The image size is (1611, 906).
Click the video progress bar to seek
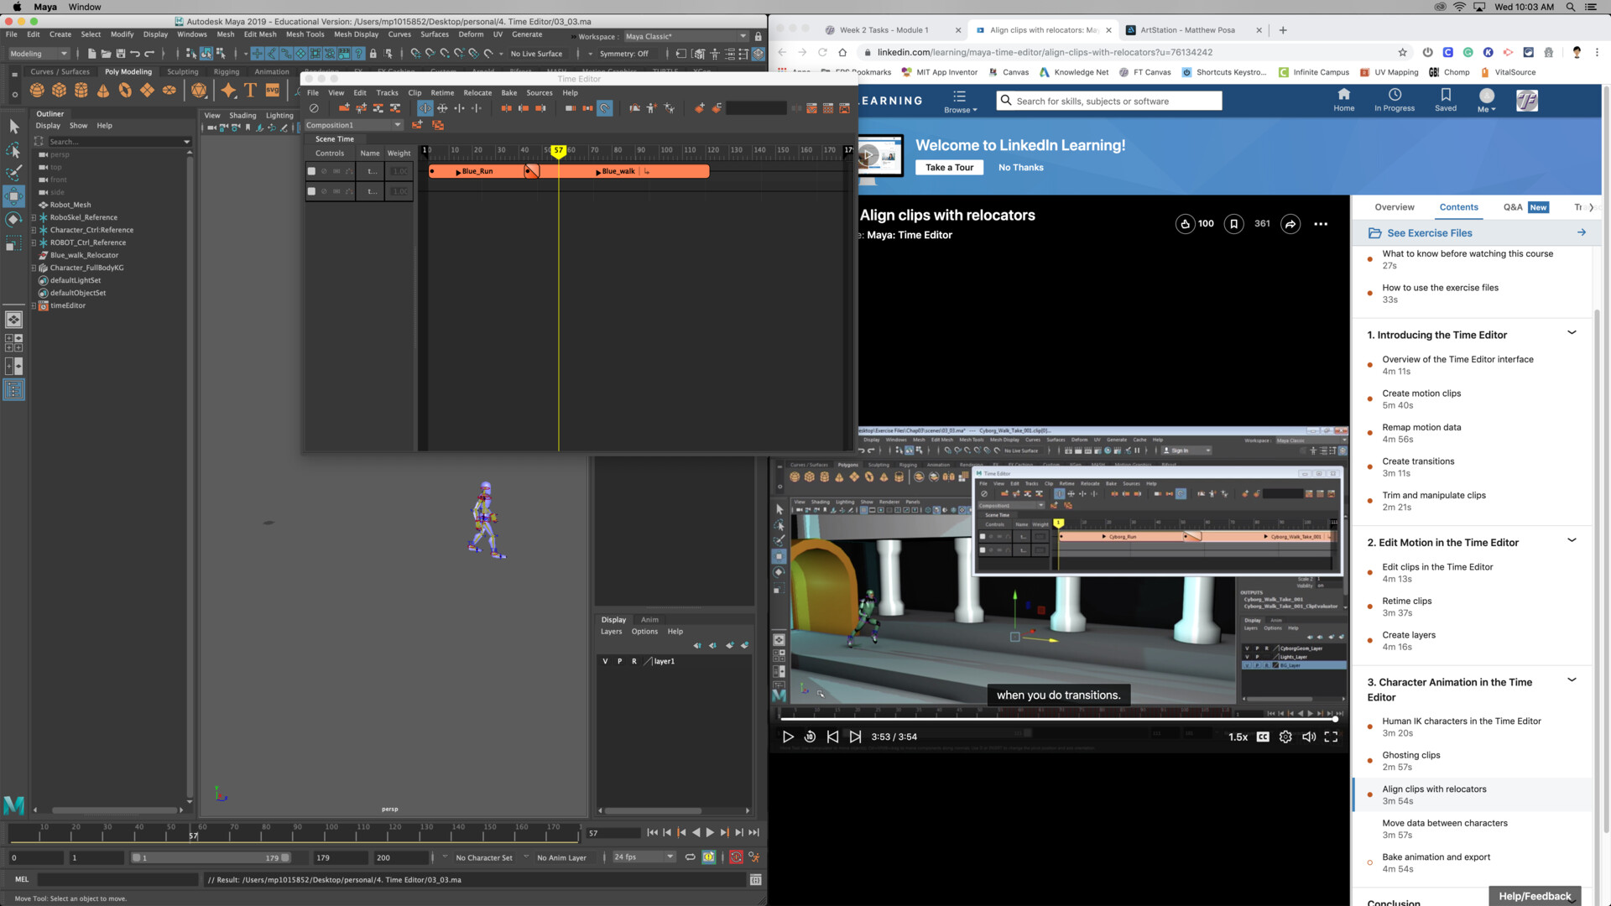[1059, 719]
